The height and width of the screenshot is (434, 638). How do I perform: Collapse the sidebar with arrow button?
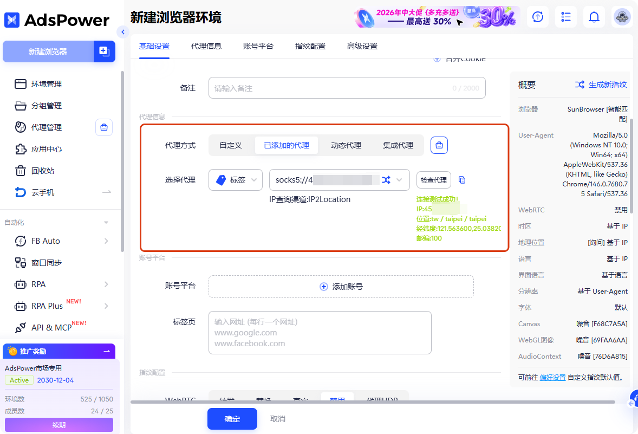(123, 32)
